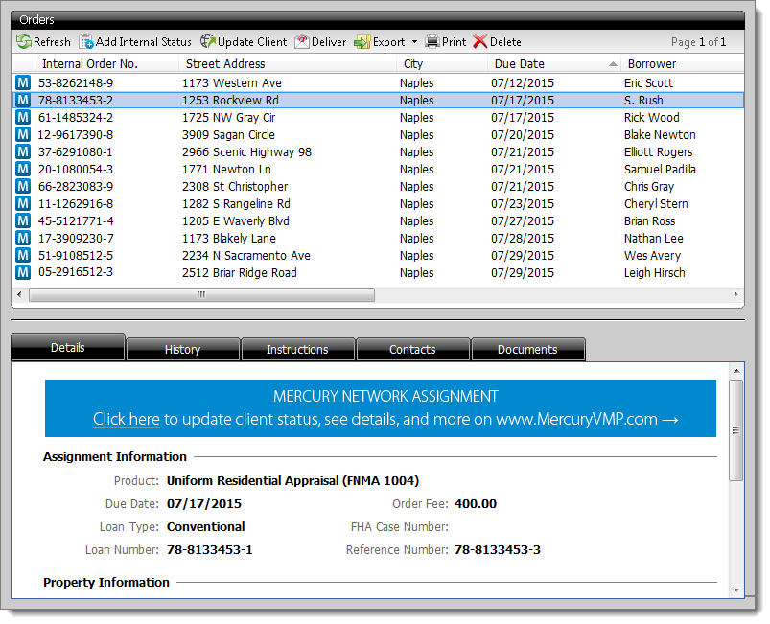Click the M icon for order 12-9617390-8
The image size is (770, 624).
pyautogui.click(x=23, y=134)
